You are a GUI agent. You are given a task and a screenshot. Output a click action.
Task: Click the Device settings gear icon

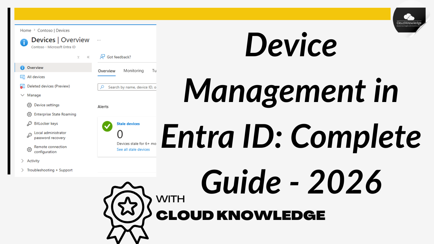[29, 105]
